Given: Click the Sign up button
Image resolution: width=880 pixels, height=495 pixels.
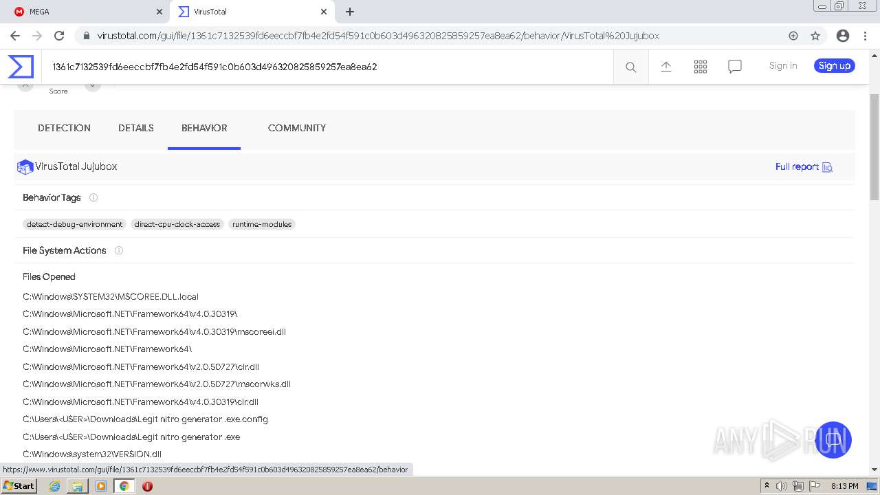Looking at the screenshot, I should coord(835,66).
